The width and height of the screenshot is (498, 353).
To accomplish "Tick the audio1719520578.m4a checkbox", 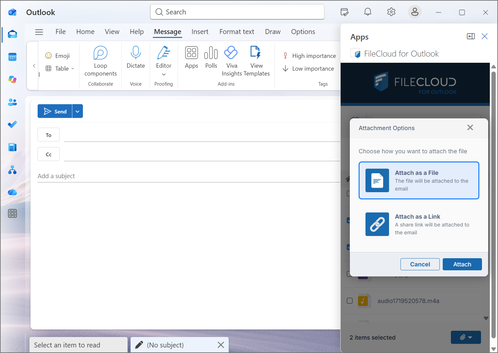I will click(x=350, y=301).
